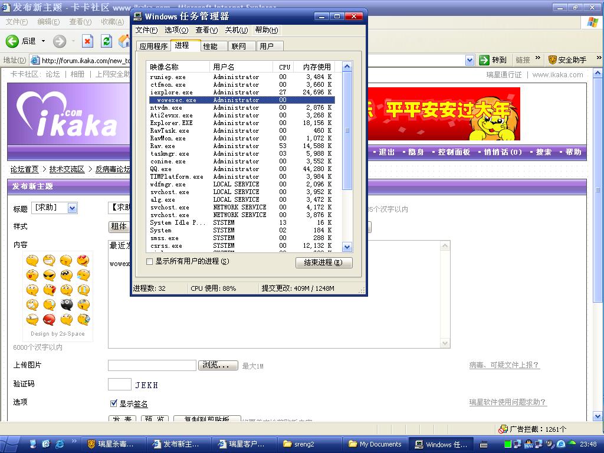Click the green umbrella tray icon

pyautogui.click(x=572, y=444)
